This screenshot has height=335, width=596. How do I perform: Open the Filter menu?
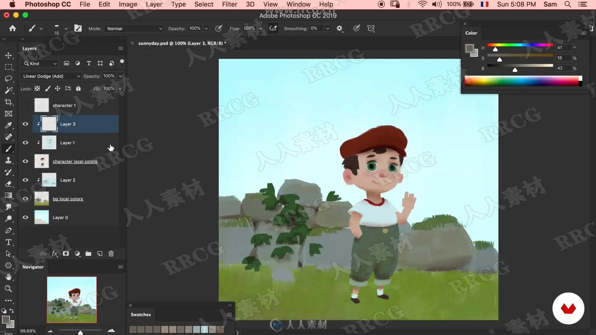tap(229, 4)
